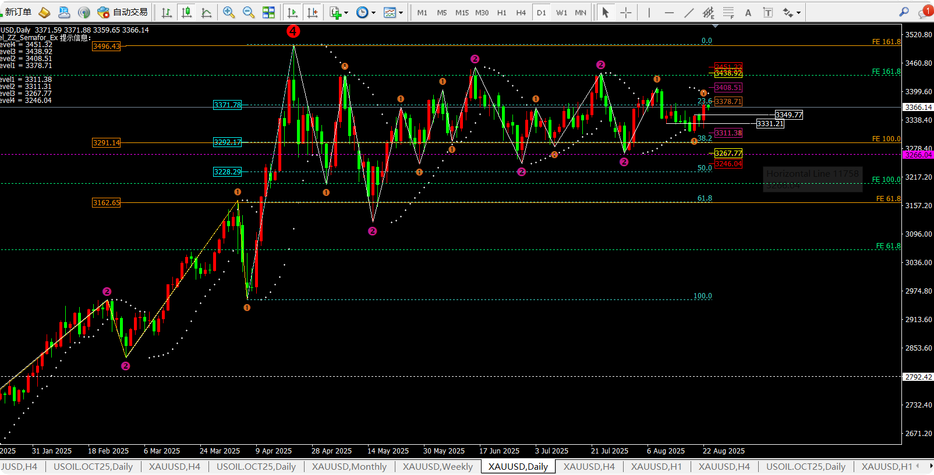Screen dimensions: 934x475
Task: Open the MetaTrader Market gold-tag icon
Action: [x=44, y=12]
